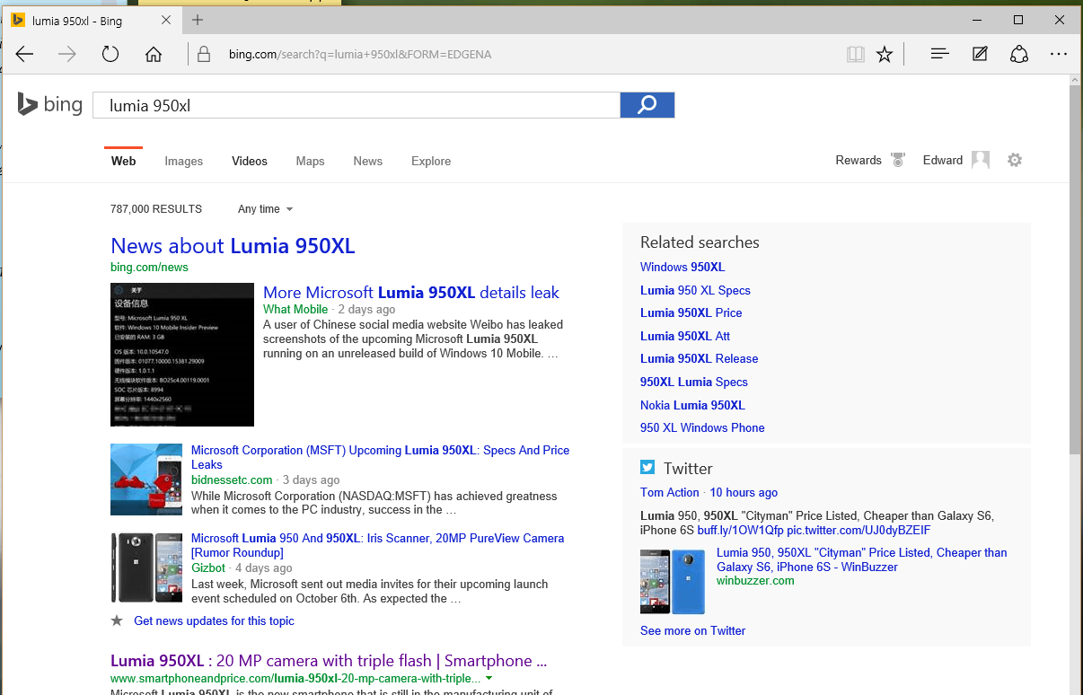Open Reading view book icon
Screen dimensions: 1083x695
point(855,55)
